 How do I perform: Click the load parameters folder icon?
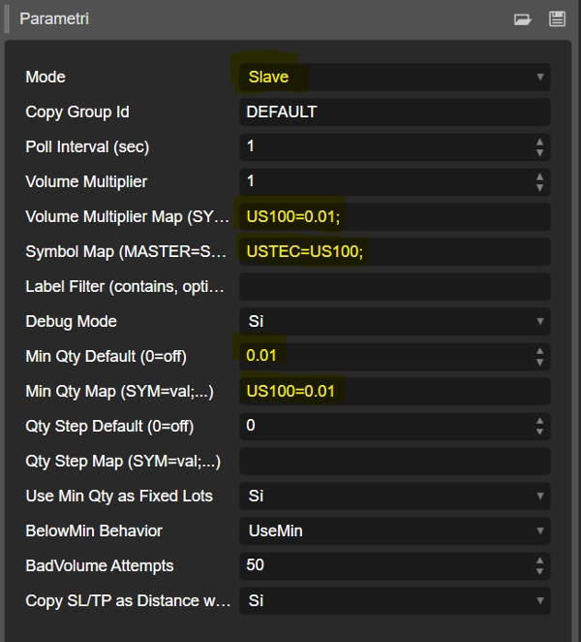(523, 18)
